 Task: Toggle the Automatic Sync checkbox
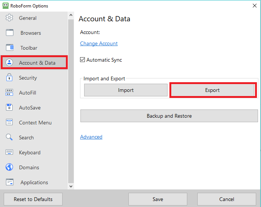[82, 60]
